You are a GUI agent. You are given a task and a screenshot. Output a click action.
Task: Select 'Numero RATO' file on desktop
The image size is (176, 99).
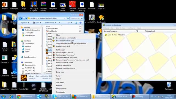[x=5, y=46]
